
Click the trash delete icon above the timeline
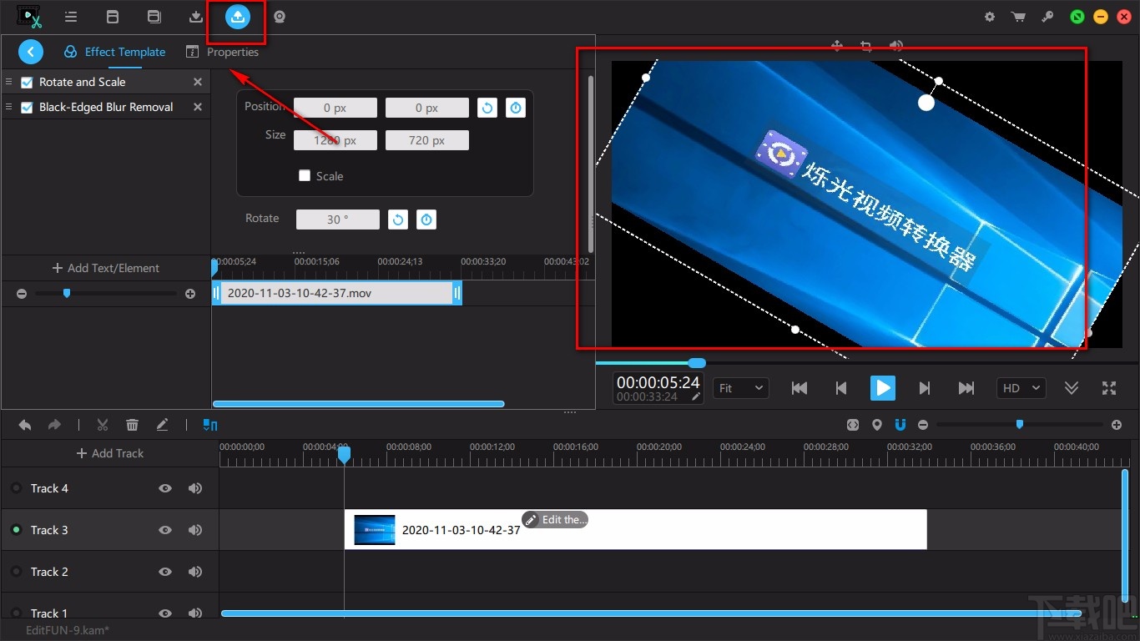(132, 425)
